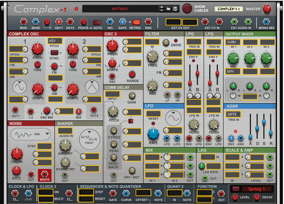The width and height of the screenshot is (284, 204).
Task: Click the OSC 3 RANGE knob
Action: [x=132, y=74]
